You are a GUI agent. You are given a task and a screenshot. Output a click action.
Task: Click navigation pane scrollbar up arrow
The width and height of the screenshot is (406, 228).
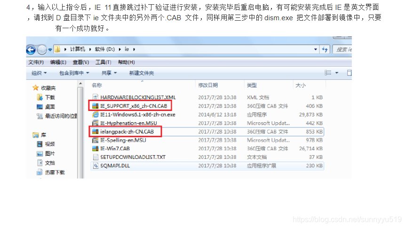coord(80,84)
